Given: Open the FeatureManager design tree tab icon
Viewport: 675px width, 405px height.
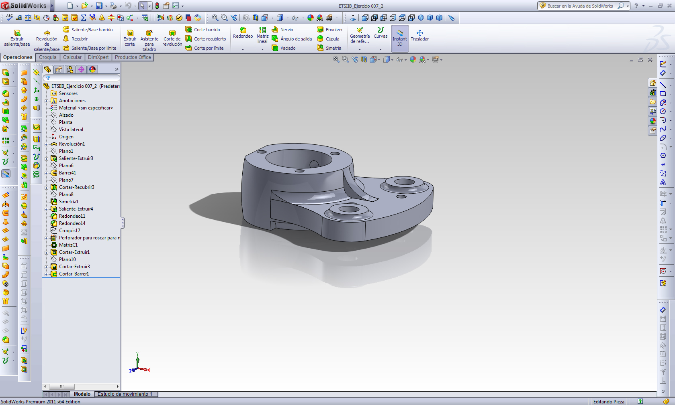Looking at the screenshot, I should [47, 69].
